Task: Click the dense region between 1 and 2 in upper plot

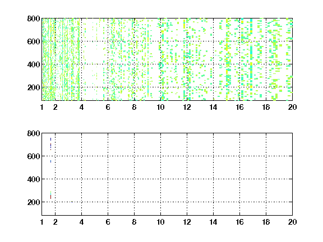Action: (x=48, y=59)
